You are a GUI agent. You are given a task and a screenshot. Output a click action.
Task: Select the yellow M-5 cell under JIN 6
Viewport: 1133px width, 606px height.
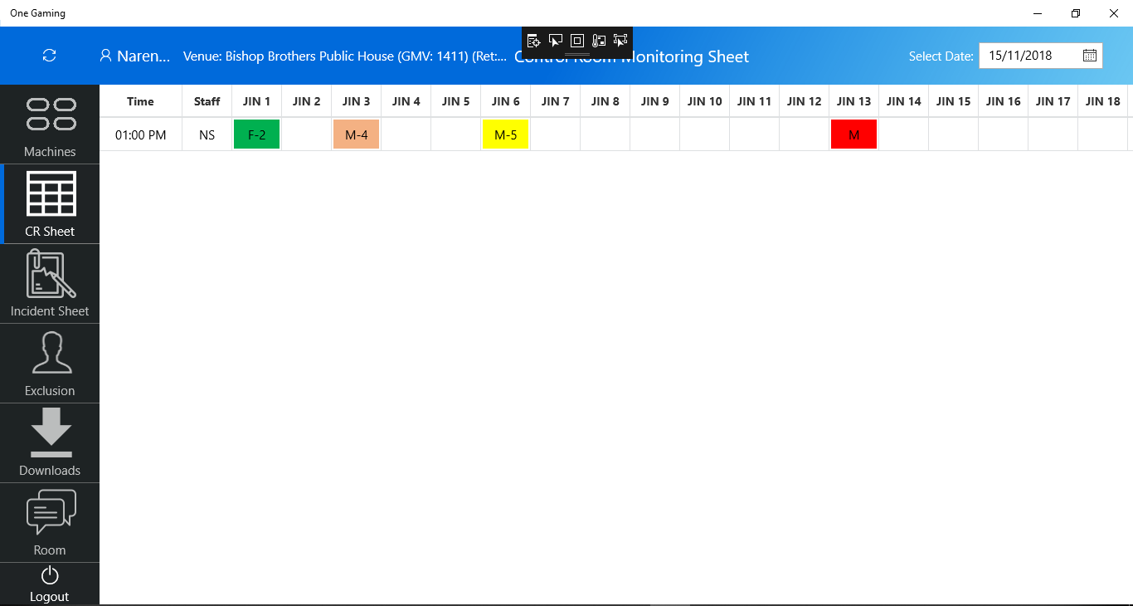[x=505, y=134]
